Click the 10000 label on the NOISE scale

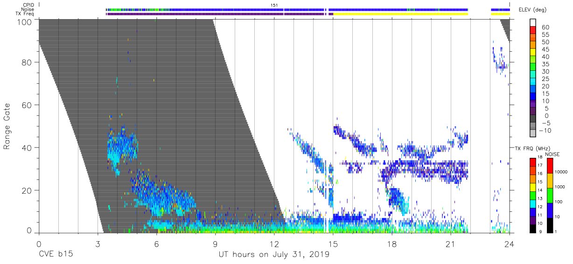tap(561, 172)
